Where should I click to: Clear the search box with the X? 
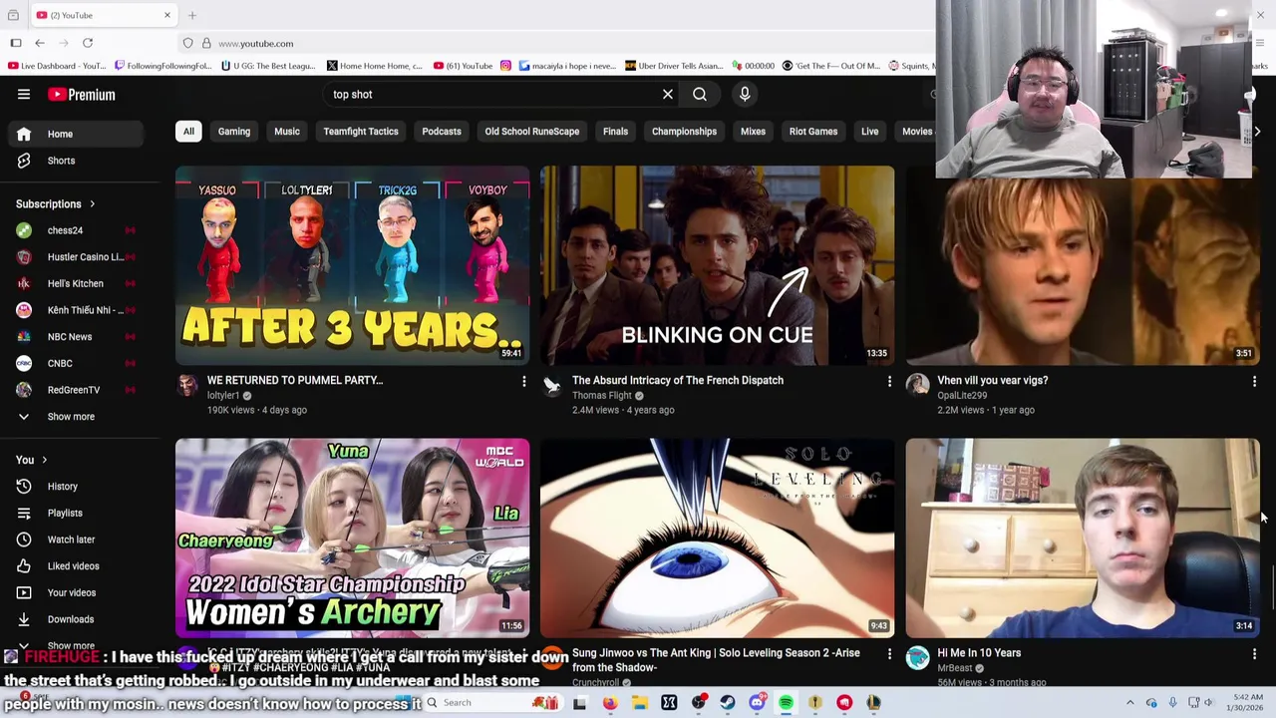click(x=668, y=95)
